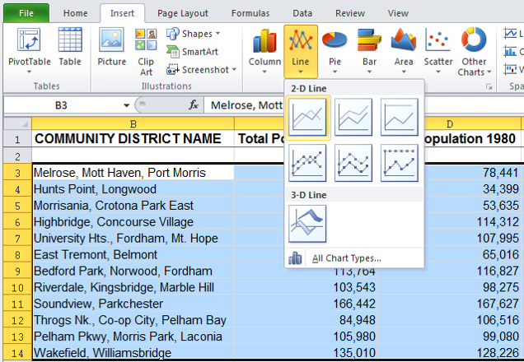
Task: Select row 10 header
Action: click(x=17, y=287)
